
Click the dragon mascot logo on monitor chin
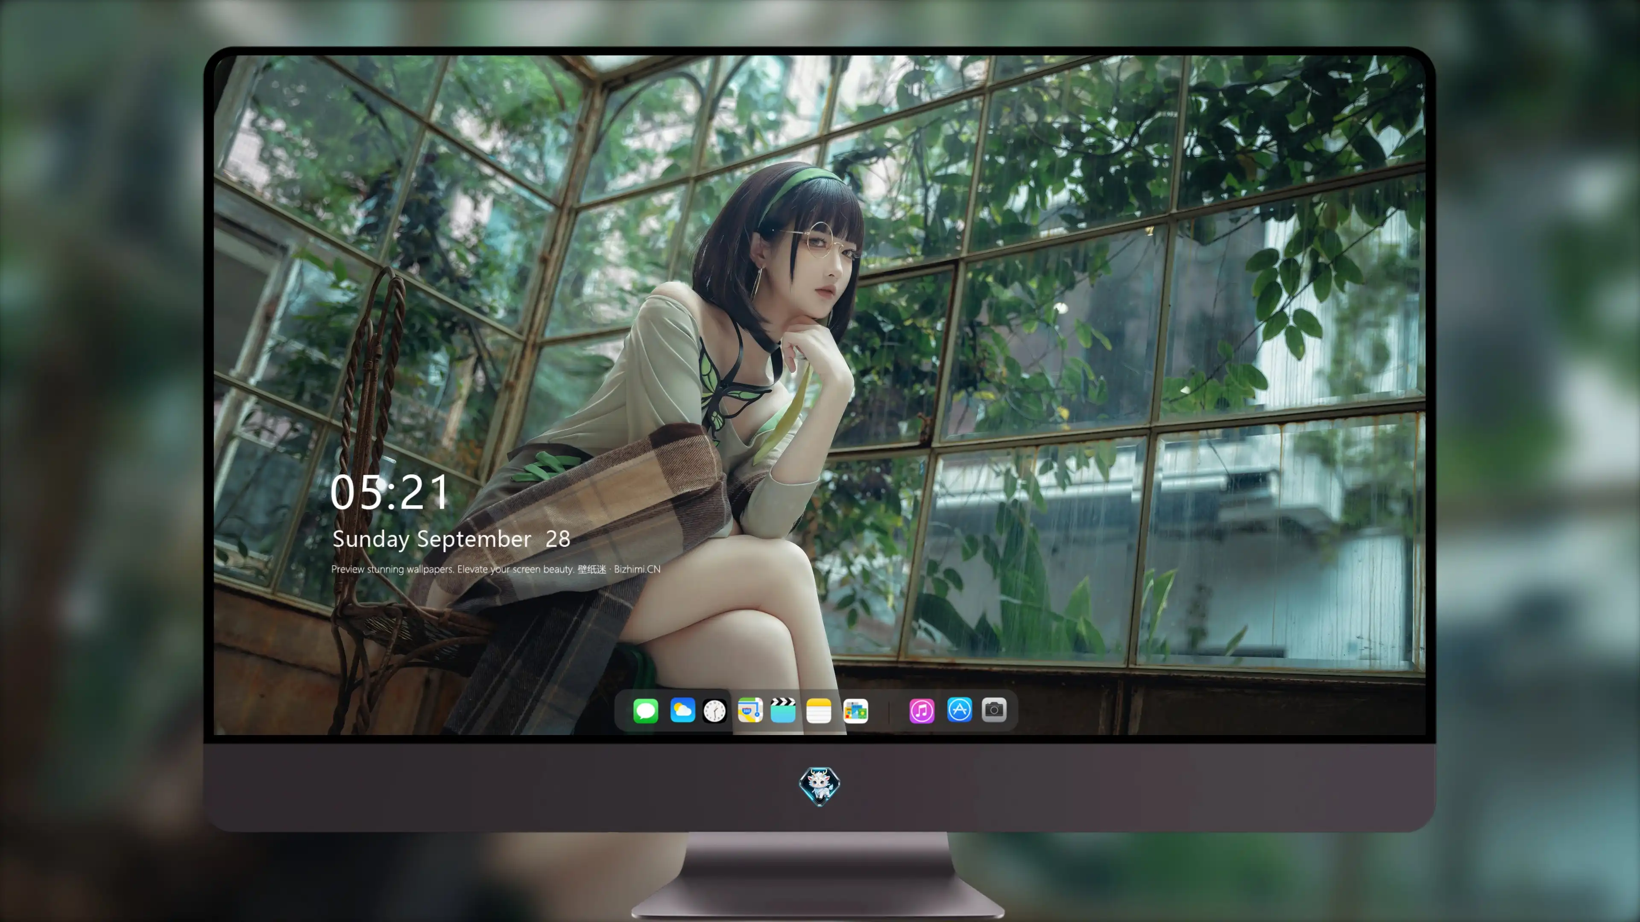click(x=820, y=786)
